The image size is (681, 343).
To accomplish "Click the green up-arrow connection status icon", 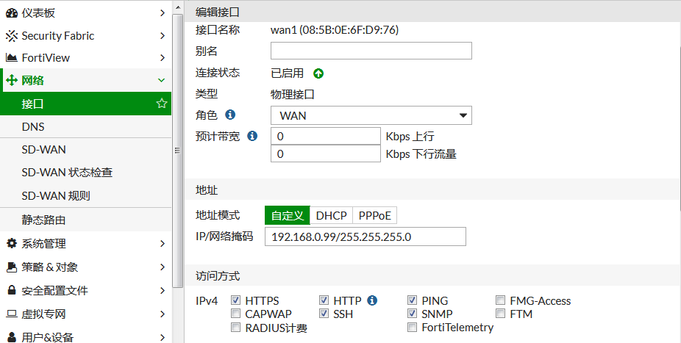I will [318, 73].
